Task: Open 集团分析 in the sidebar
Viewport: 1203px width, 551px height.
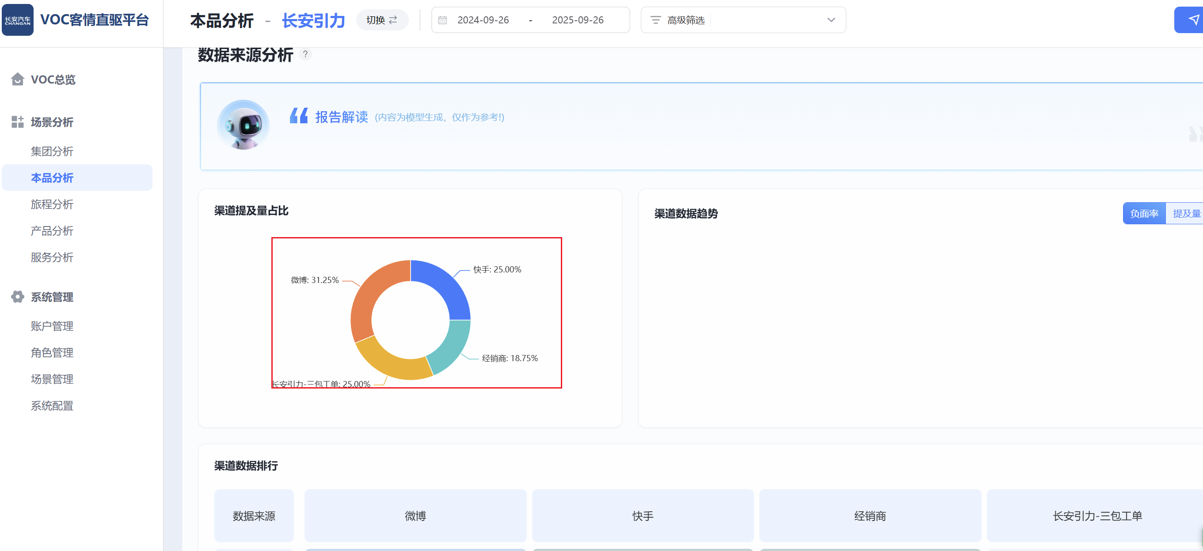Action: 52,151
